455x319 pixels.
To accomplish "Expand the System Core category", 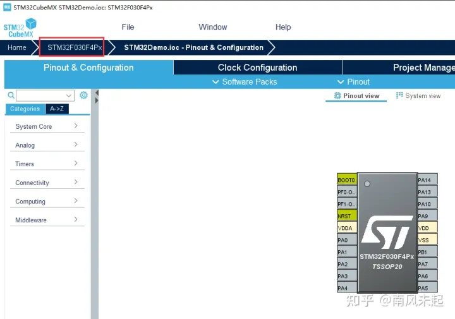I will point(47,126).
